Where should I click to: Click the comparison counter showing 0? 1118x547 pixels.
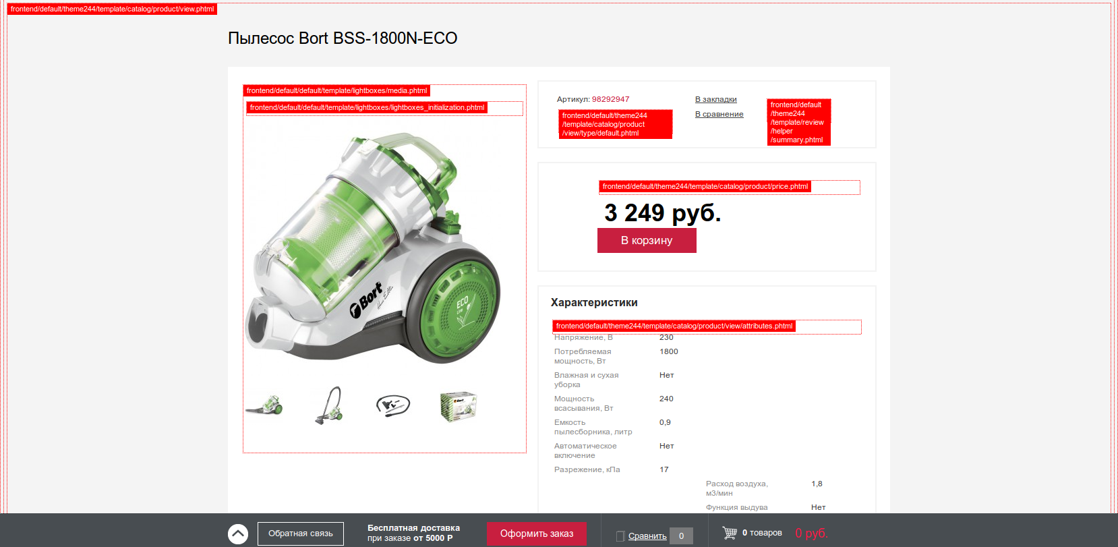pos(681,536)
